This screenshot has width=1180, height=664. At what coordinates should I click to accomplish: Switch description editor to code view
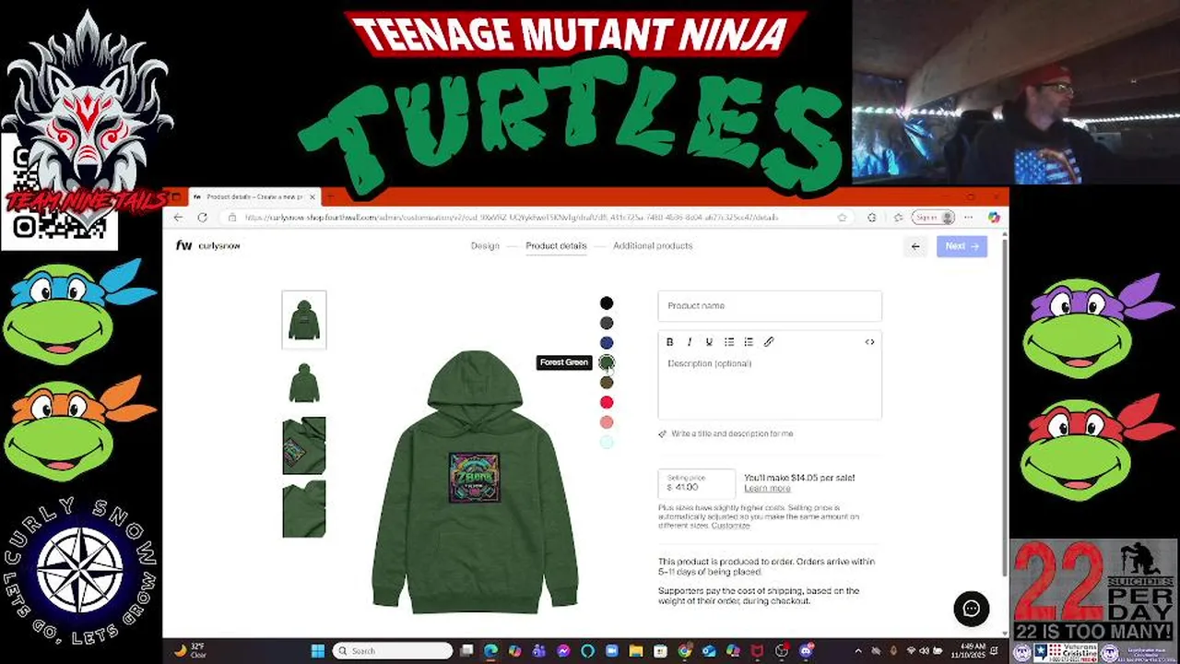click(869, 342)
